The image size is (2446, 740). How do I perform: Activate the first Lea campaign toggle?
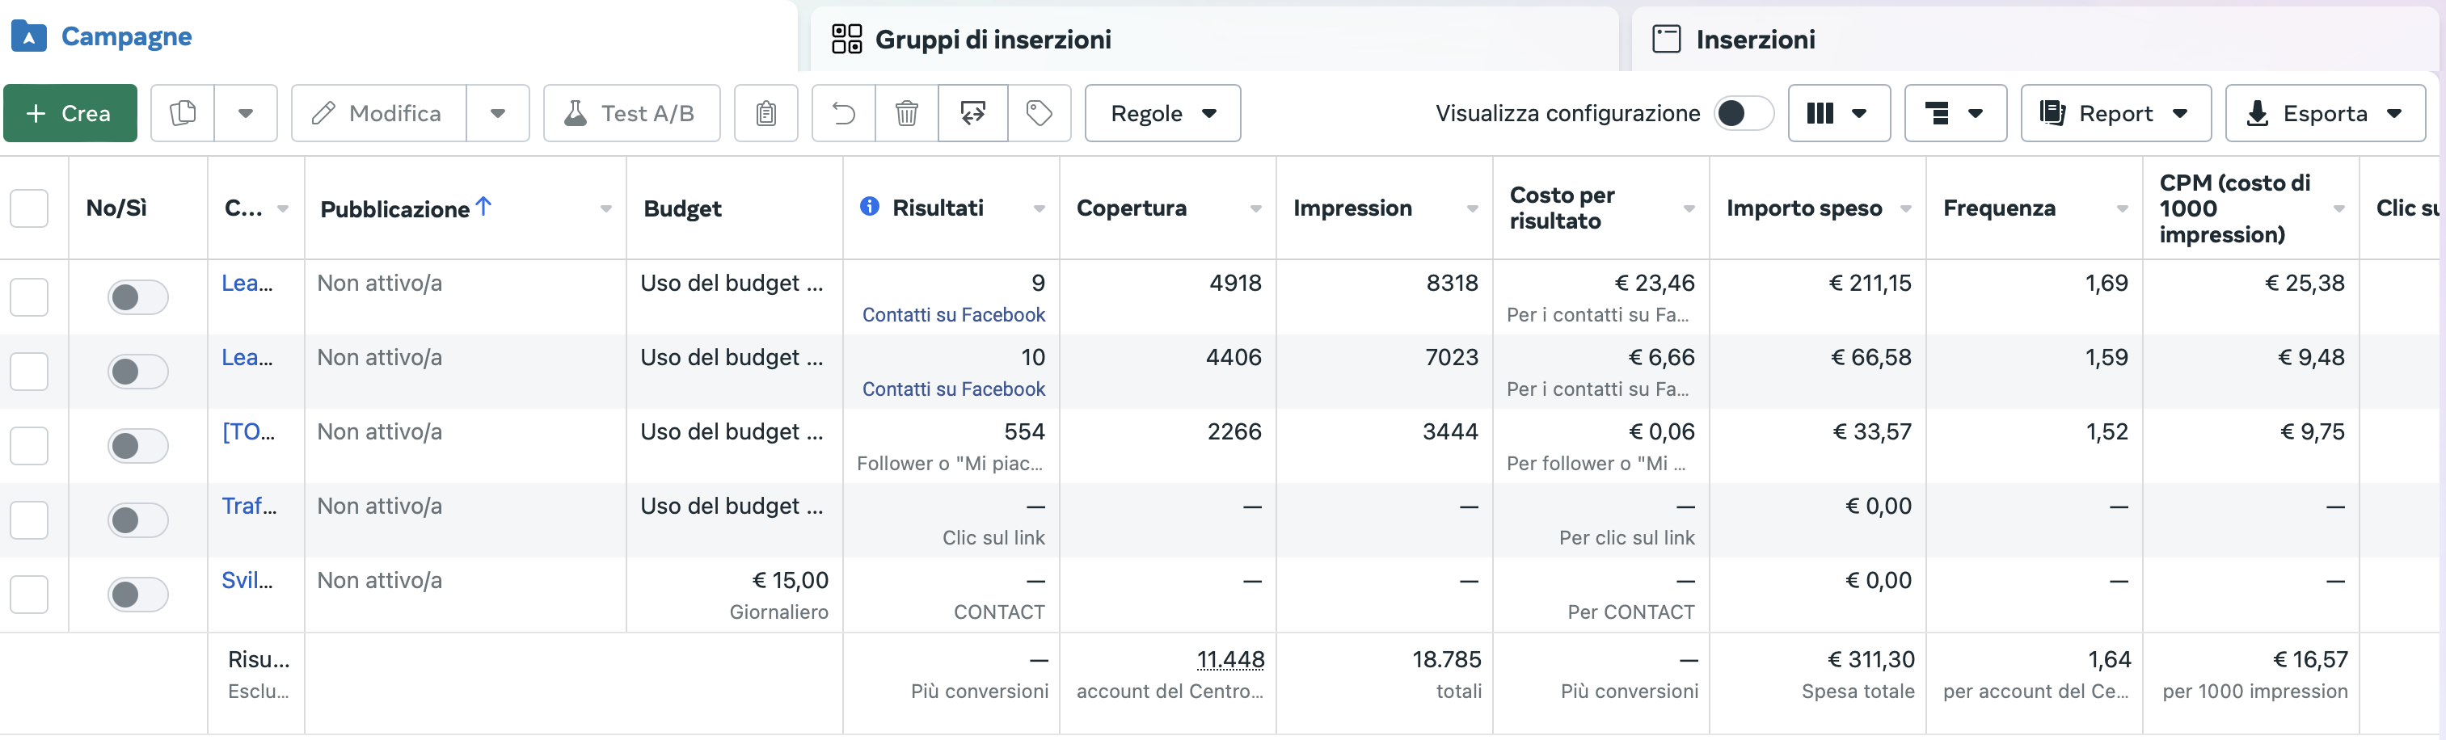tap(137, 296)
